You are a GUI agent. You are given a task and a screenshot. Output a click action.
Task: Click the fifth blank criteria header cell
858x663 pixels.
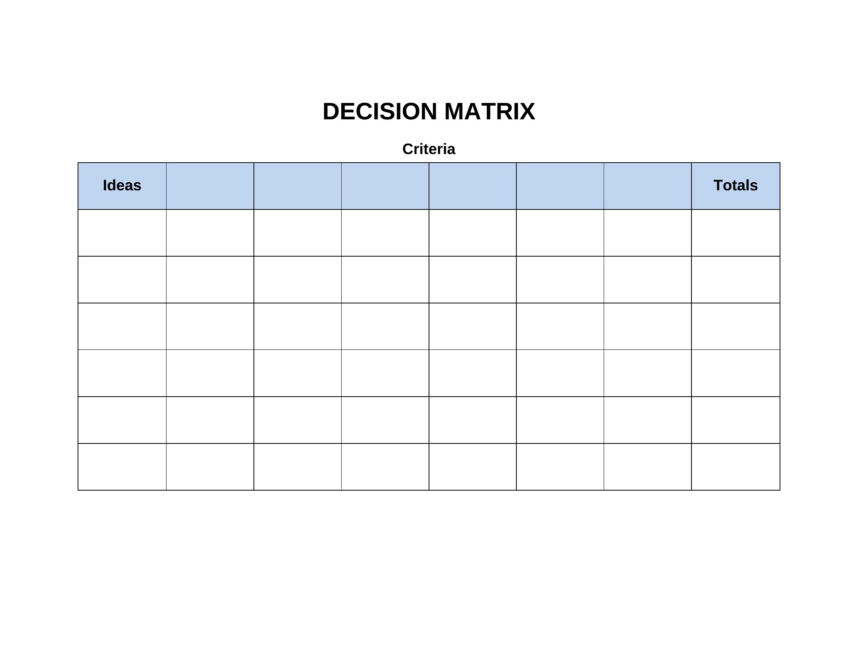click(x=560, y=186)
